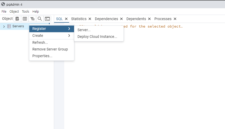Choose Deploy Cloud Instance... option
This screenshot has width=225, height=129.
99,37
